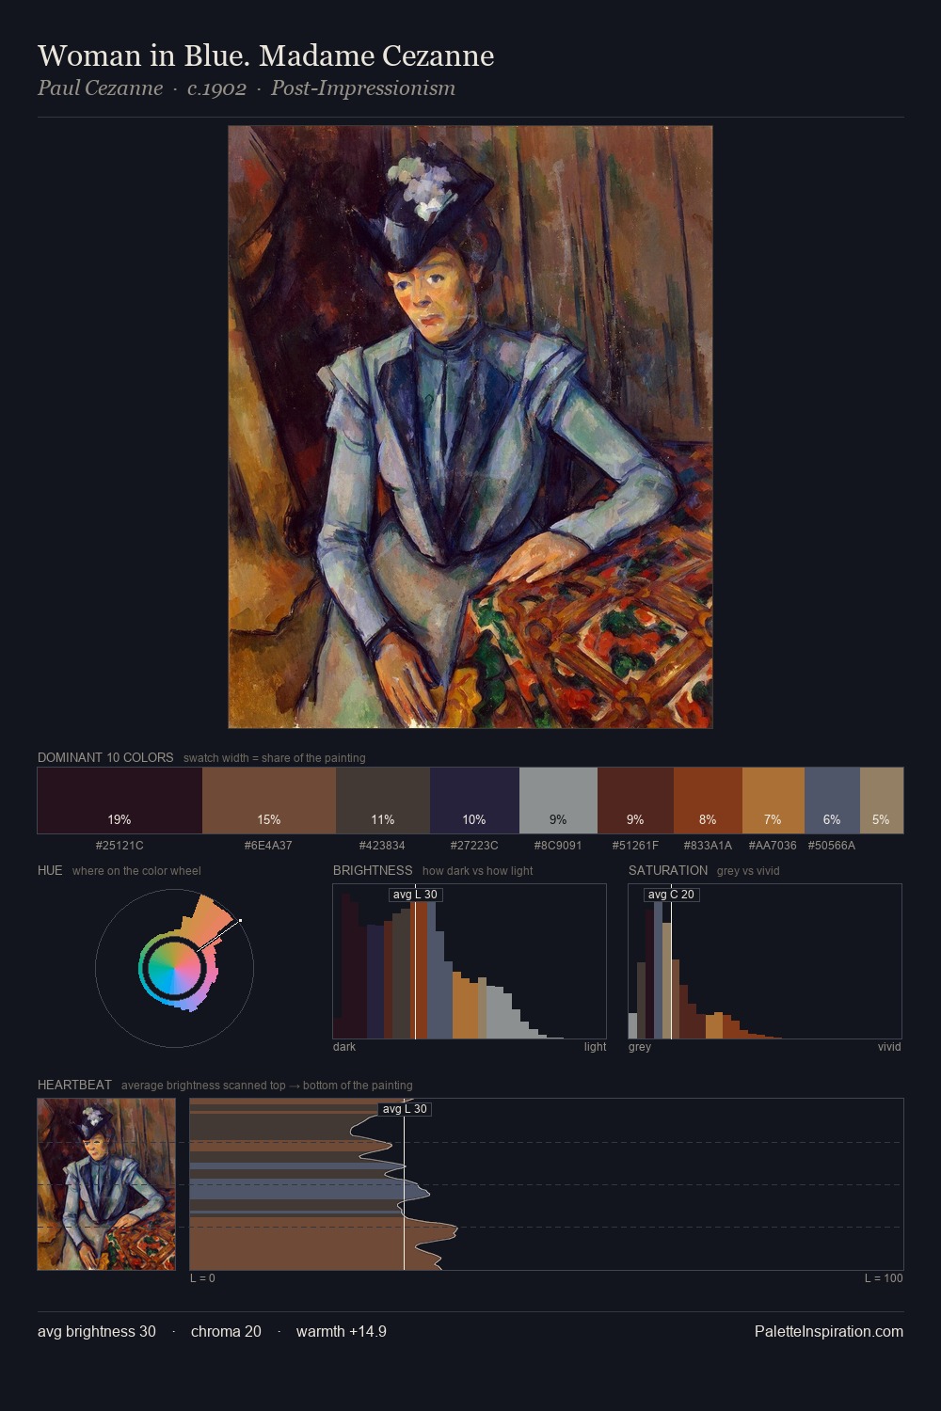Select the 'Paul Cezanne' artist name
Viewport: 941px width, 1411px height.
coord(100,88)
